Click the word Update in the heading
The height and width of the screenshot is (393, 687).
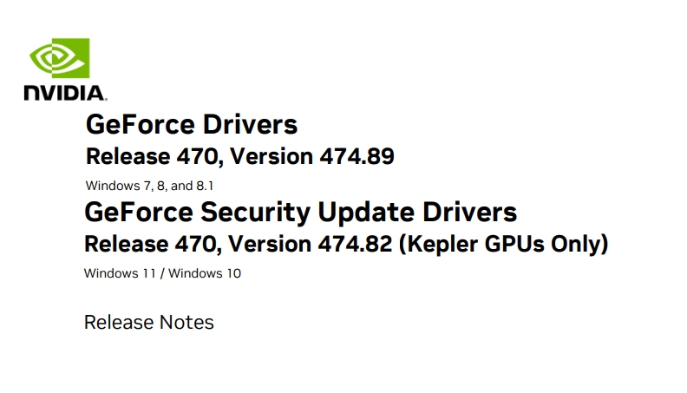366,213
